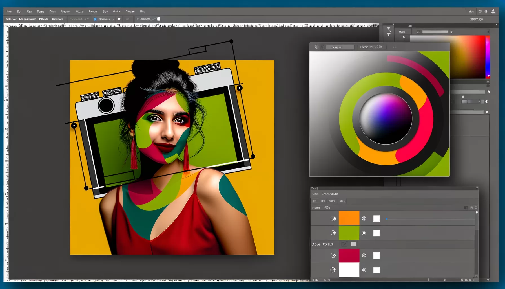Image resolution: width=505 pixels, height=289 pixels.
Task: Click the first round icon after Hos
Action: tap(480, 12)
